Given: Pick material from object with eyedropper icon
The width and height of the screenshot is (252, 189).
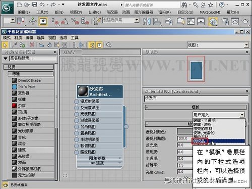Looking at the screenshot, I should [x=15, y=45].
